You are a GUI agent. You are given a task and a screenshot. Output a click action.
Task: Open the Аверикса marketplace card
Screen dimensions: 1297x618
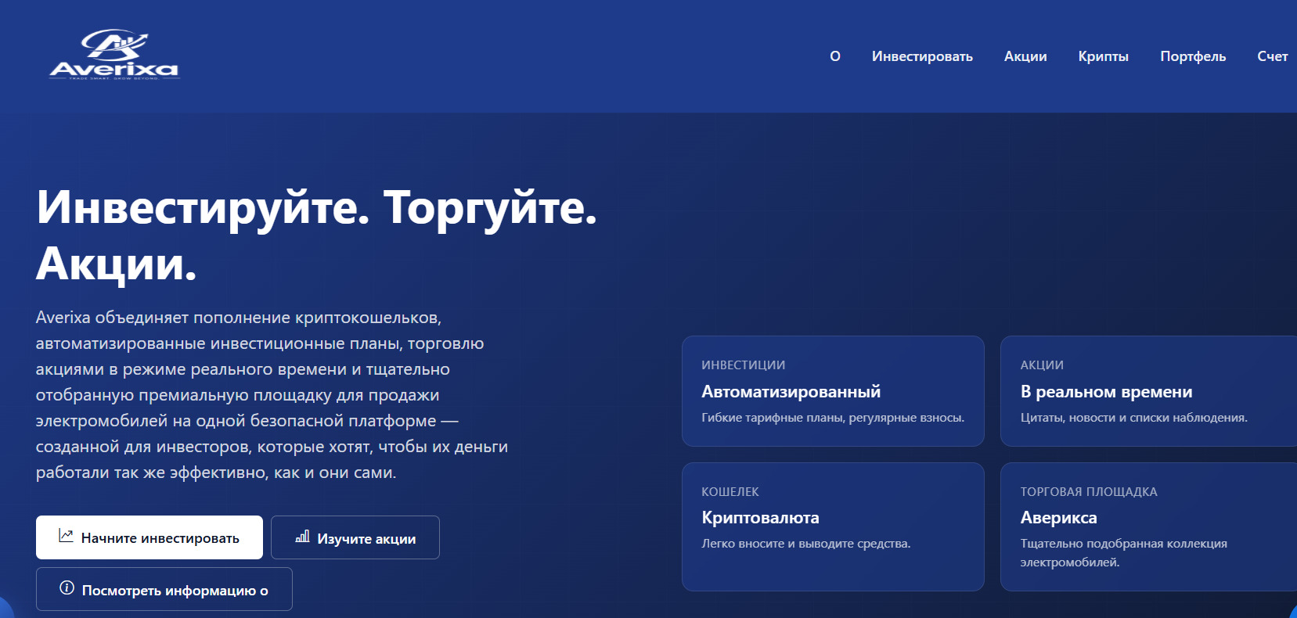tap(1149, 526)
